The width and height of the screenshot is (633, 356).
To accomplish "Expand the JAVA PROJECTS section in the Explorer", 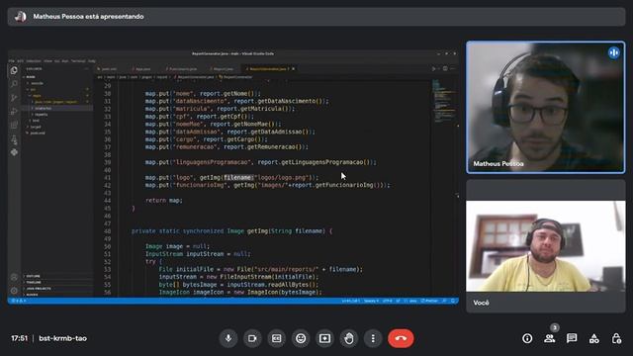I will tap(57, 289).
